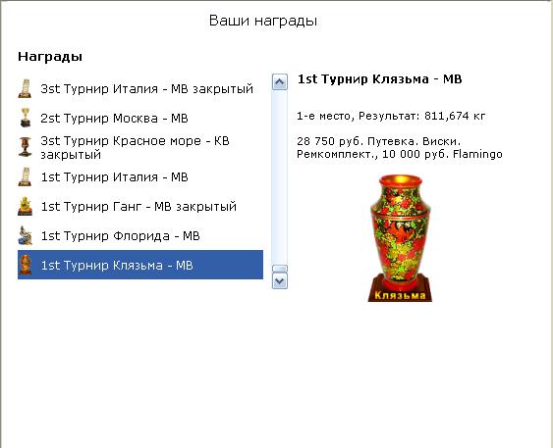Click the gold cup icon for Москва tournament
Screen dimensions: 553x448
[x=25, y=118]
